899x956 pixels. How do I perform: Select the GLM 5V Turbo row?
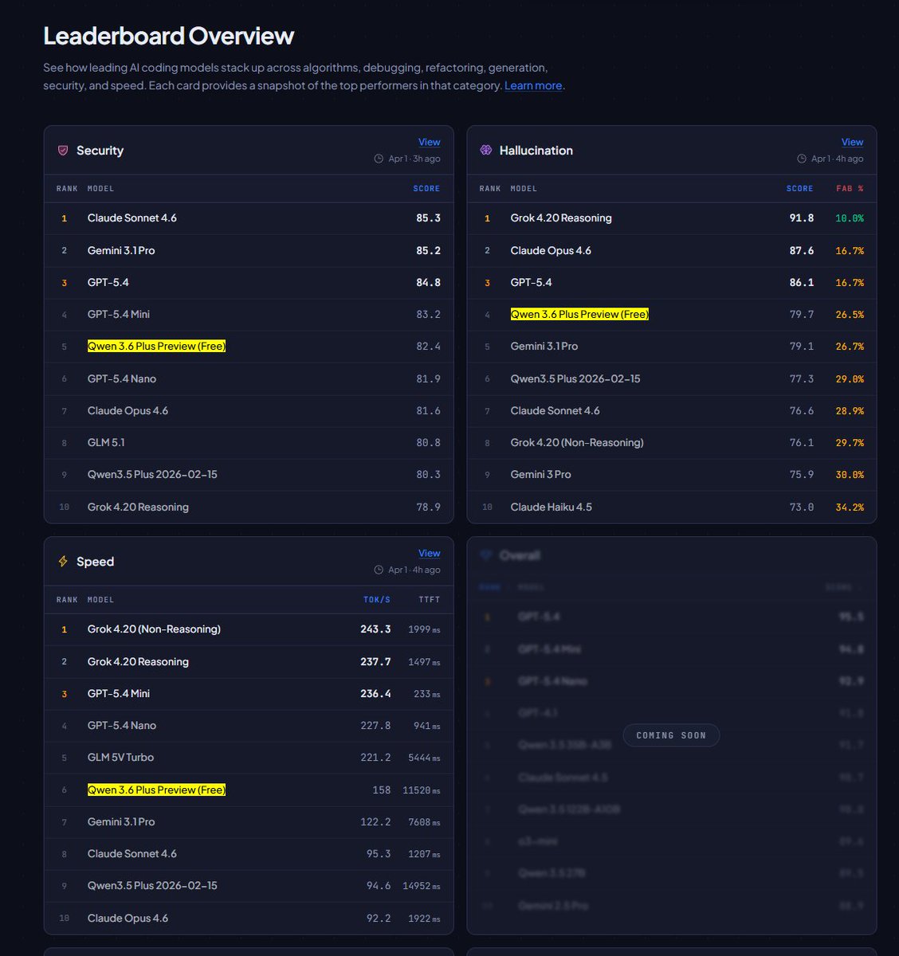tap(249, 758)
